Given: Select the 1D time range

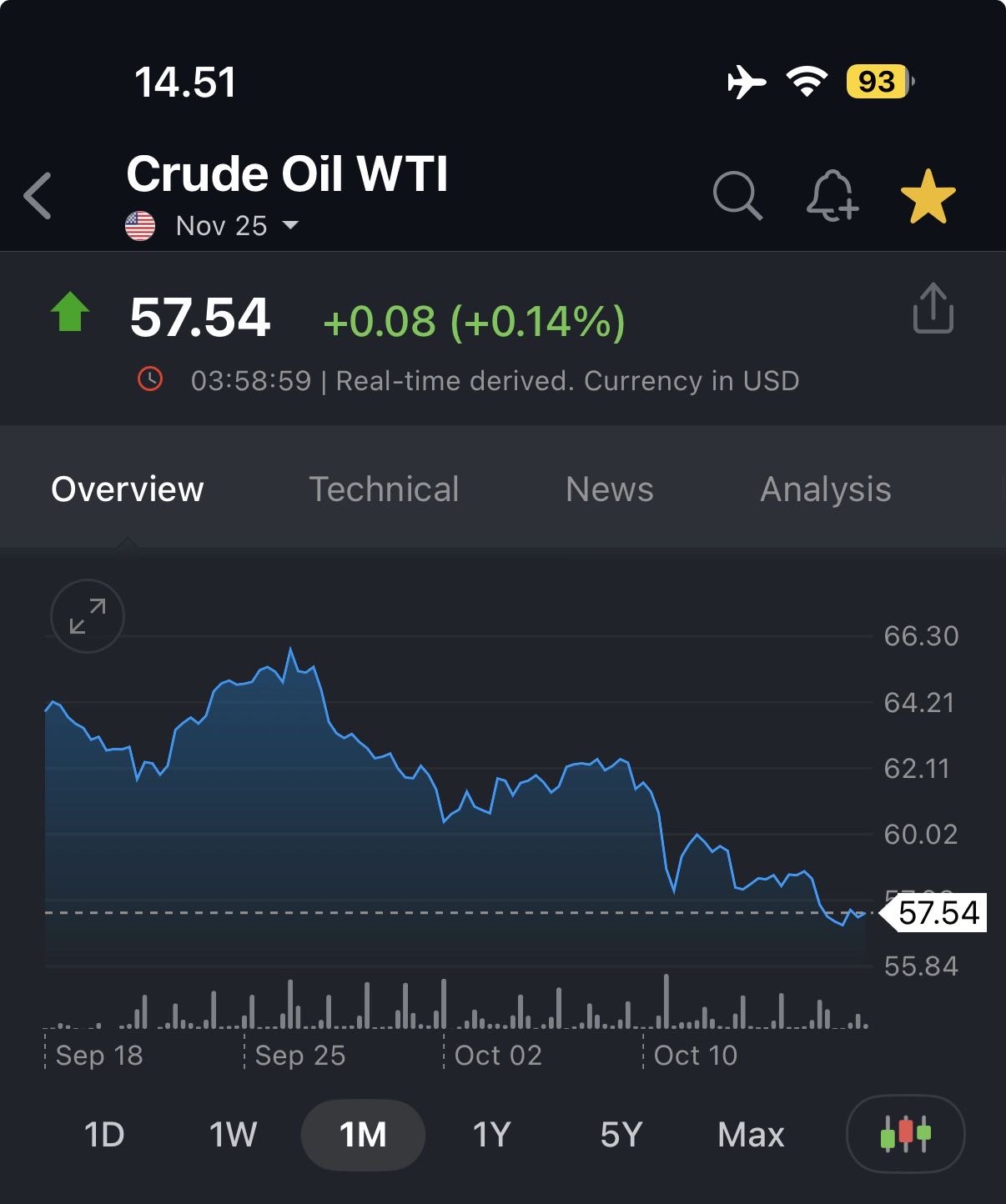Looking at the screenshot, I should (x=104, y=1135).
